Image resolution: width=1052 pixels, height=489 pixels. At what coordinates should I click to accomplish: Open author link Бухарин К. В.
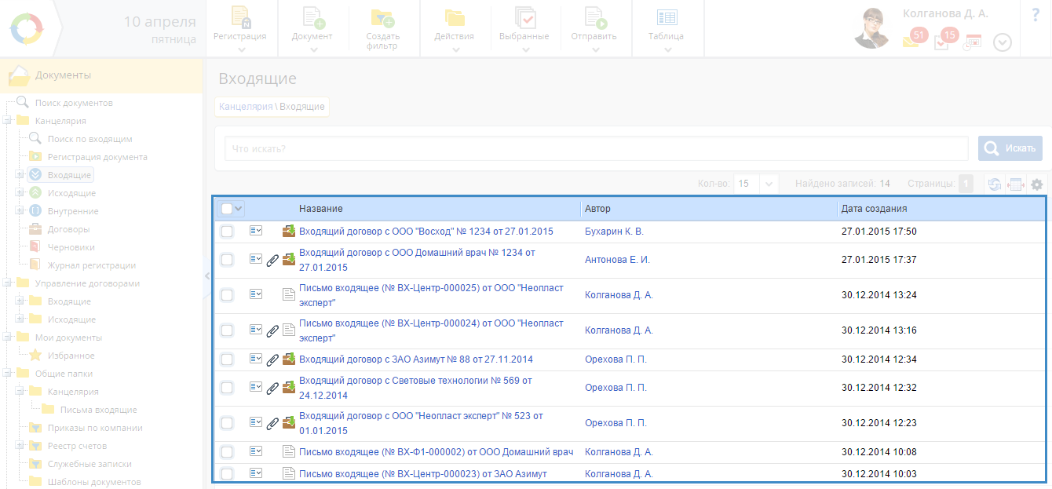click(x=614, y=232)
